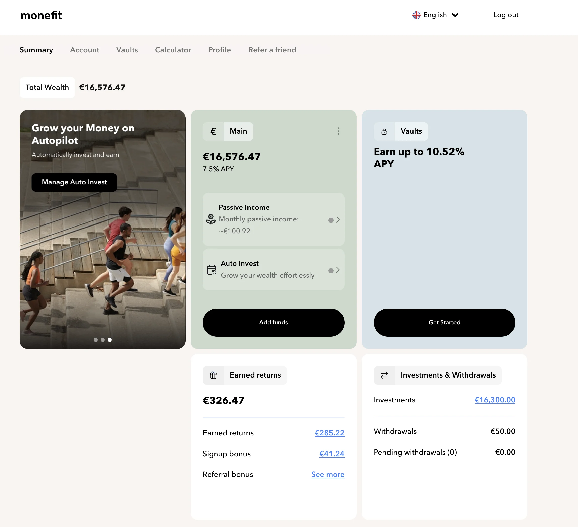Log out of the account

click(506, 15)
